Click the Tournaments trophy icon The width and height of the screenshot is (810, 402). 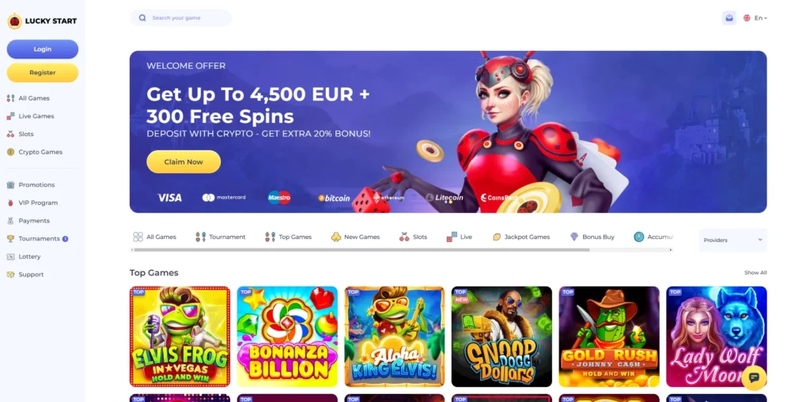(x=10, y=239)
